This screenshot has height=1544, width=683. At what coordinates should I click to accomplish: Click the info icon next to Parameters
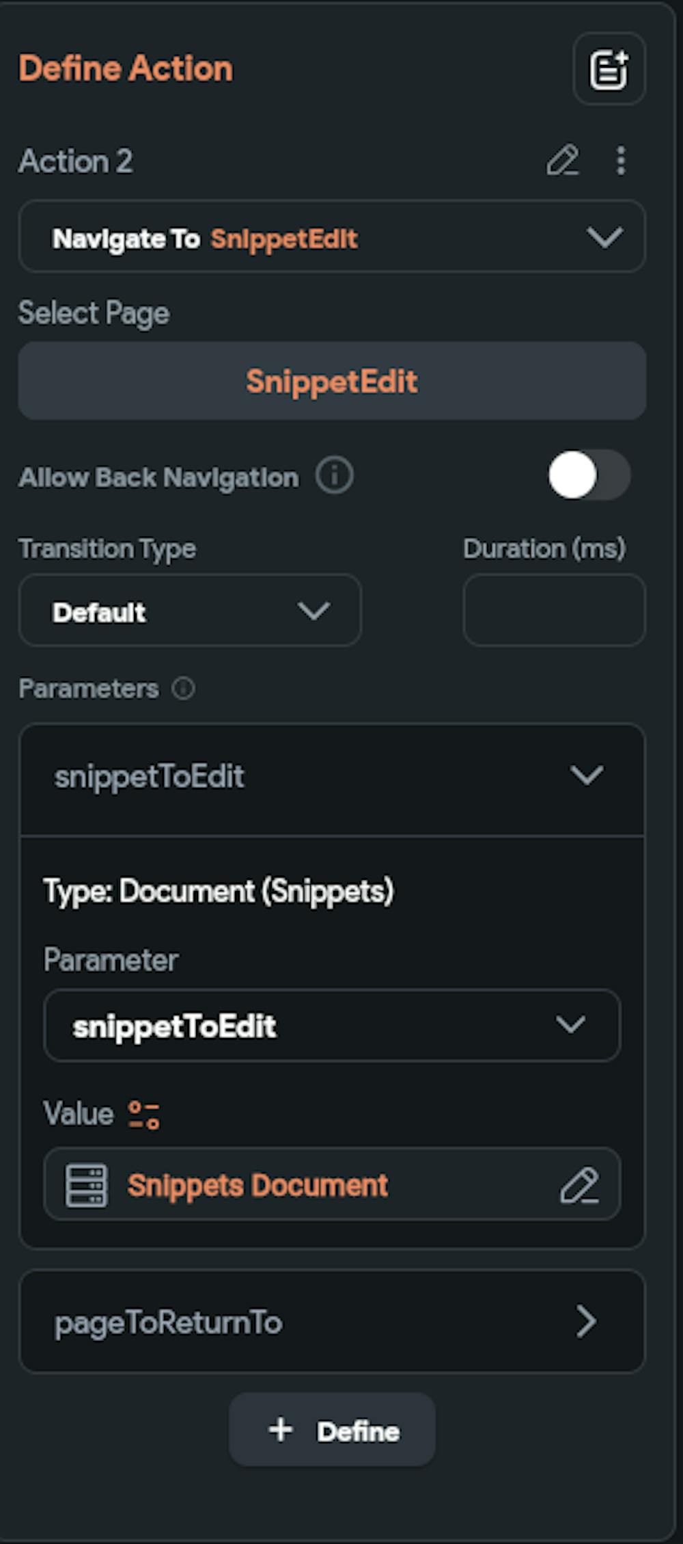pyautogui.click(x=183, y=688)
